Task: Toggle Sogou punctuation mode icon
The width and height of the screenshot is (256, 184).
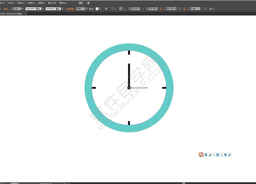Action: tap(214, 155)
